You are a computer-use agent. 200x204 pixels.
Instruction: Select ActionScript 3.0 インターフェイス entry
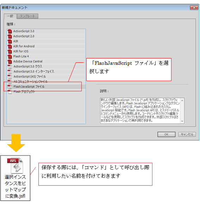[46, 72]
